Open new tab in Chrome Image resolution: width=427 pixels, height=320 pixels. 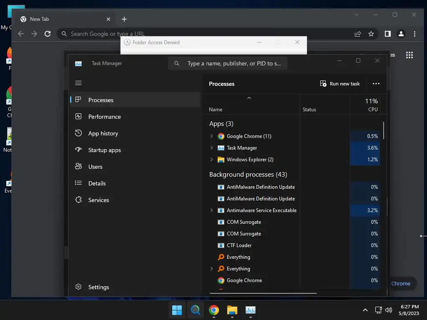click(x=124, y=19)
